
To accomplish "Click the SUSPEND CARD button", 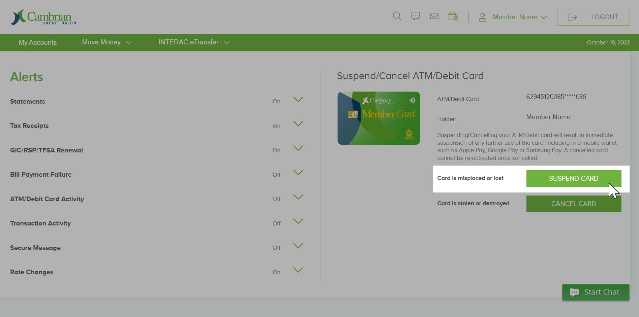I will [x=573, y=178].
